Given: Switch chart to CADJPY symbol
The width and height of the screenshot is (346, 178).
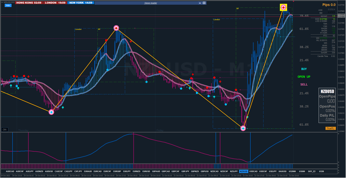Looking at the screenshot, I should [68, 172].
